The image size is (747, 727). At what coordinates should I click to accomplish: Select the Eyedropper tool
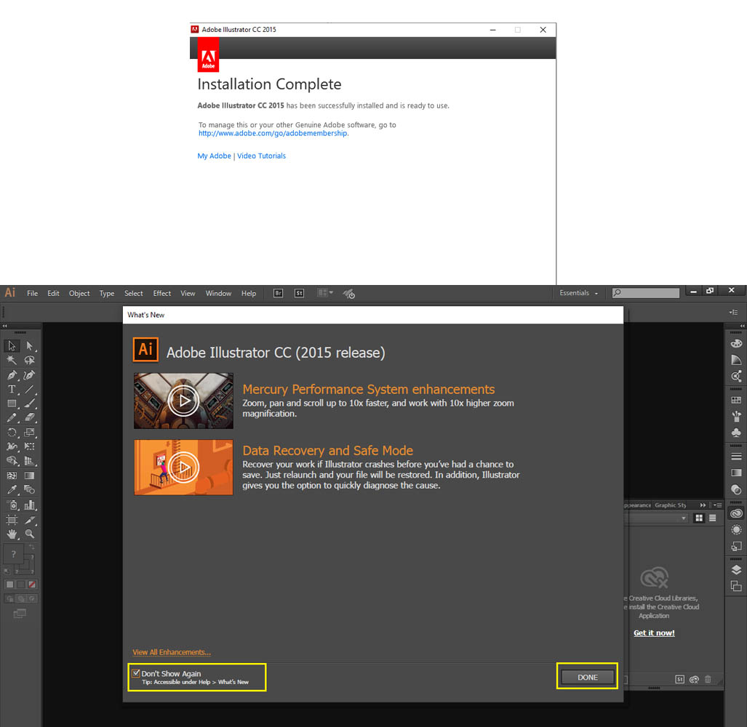pyautogui.click(x=12, y=490)
